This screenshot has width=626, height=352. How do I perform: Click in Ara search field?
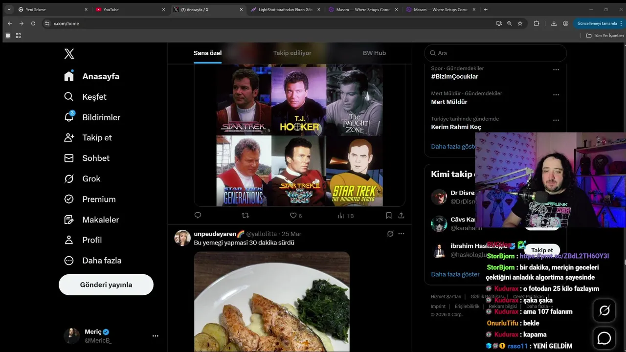pos(495,53)
